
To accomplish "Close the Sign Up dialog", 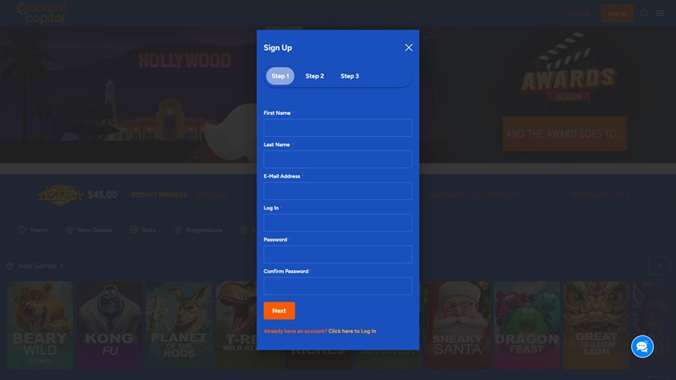I will click(409, 48).
